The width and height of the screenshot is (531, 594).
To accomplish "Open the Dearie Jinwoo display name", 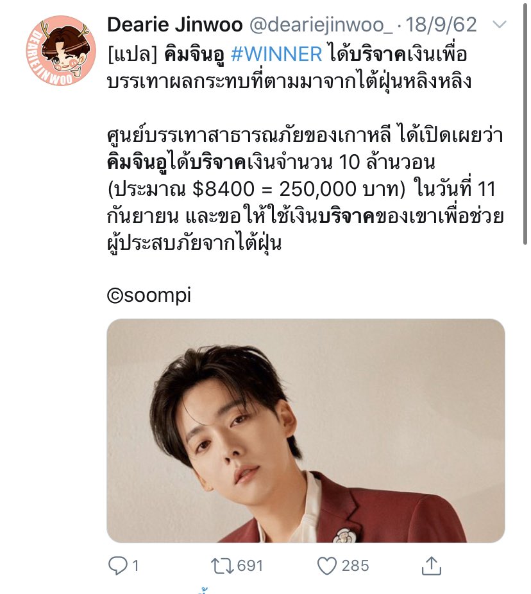I will click(174, 24).
